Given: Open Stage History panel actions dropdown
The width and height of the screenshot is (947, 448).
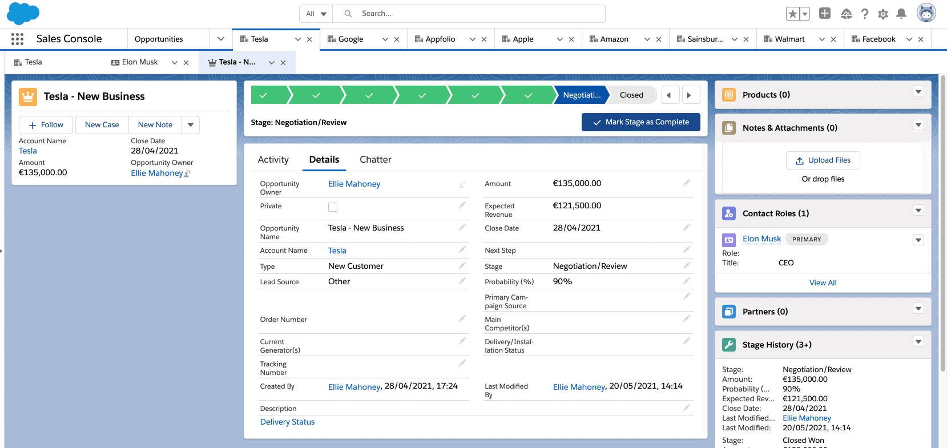Looking at the screenshot, I should point(918,341).
